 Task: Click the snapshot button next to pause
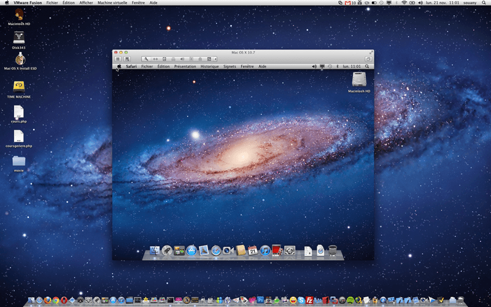(x=127, y=59)
